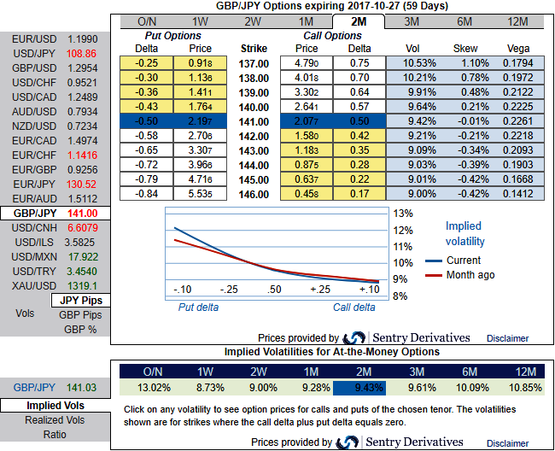Open Disclaimer link at page bottom

[x=507, y=443]
